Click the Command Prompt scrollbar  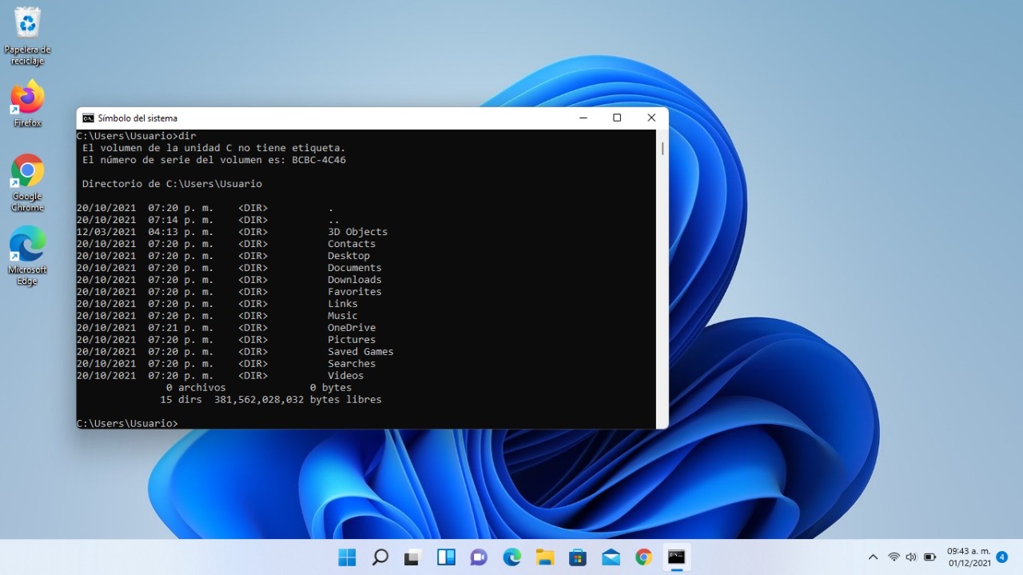[662, 149]
